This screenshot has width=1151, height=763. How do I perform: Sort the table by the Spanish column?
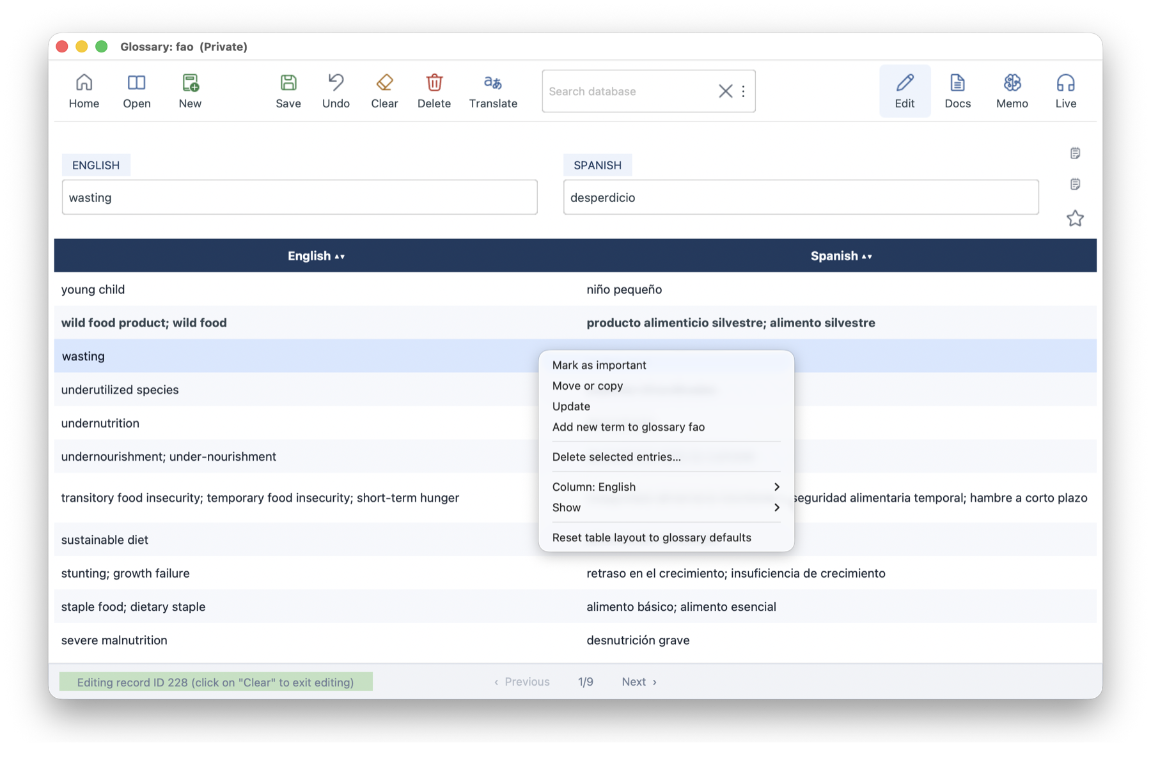click(x=841, y=256)
